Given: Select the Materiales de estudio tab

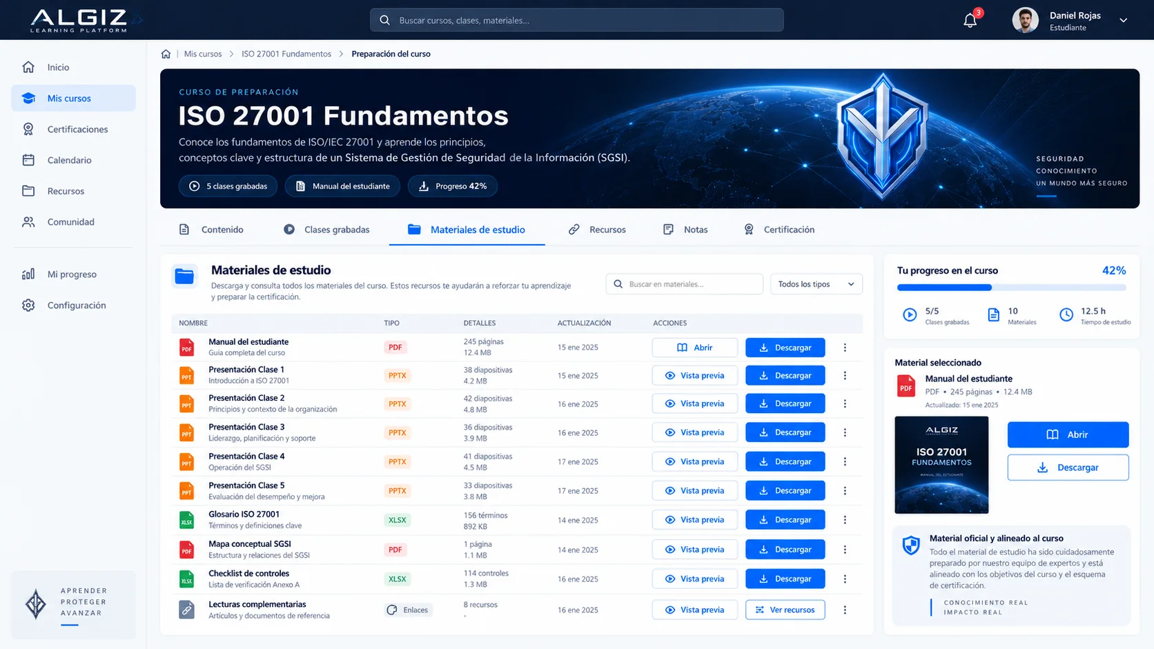Looking at the screenshot, I should pos(467,230).
